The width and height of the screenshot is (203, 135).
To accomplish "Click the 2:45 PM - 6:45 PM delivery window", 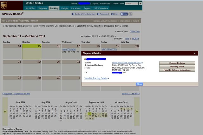I will [x=70, y=52].
